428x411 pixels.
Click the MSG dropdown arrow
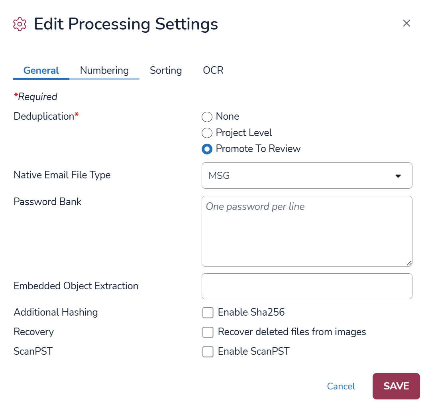pos(398,176)
